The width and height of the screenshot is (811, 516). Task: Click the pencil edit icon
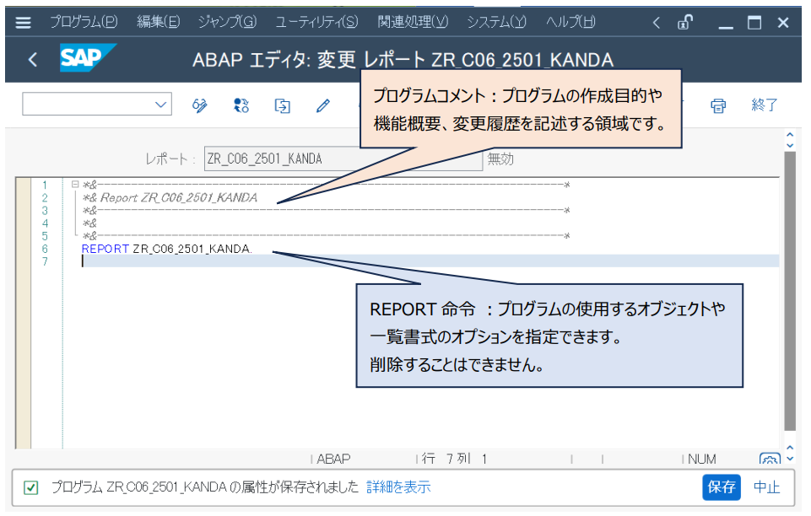coord(323,106)
